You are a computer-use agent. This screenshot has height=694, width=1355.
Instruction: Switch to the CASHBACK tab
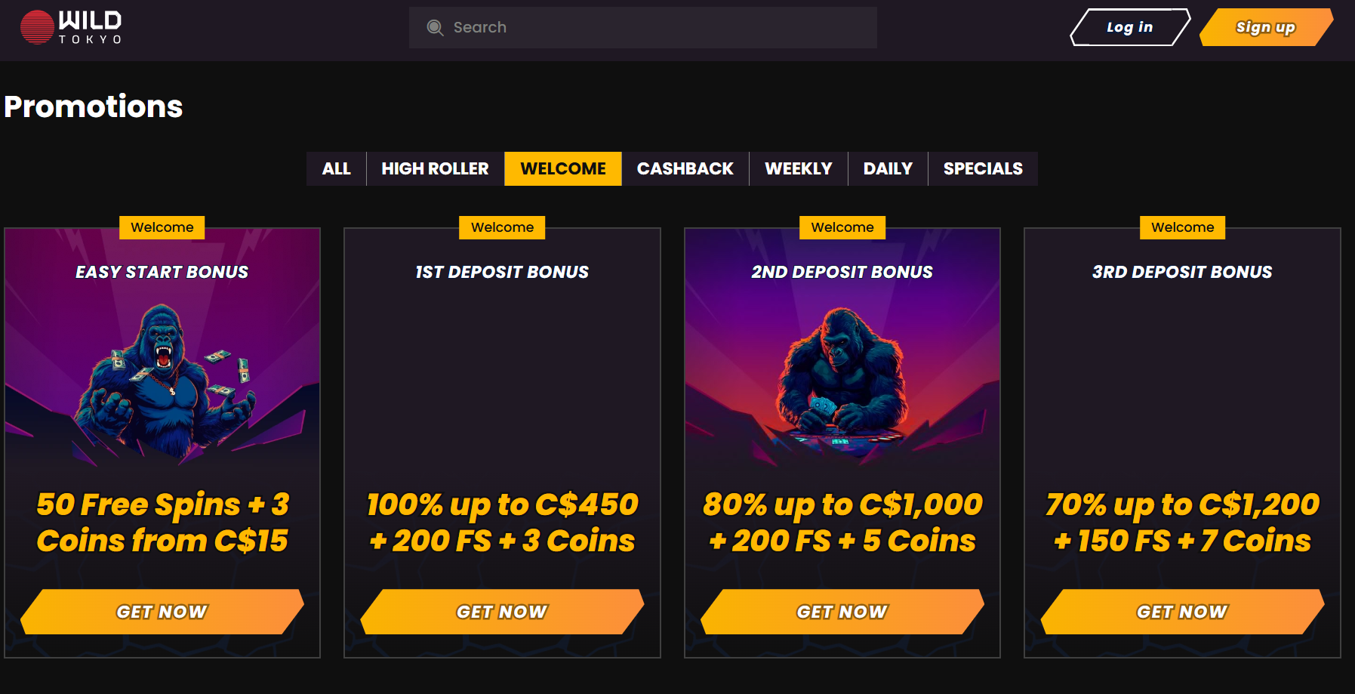(685, 168)
